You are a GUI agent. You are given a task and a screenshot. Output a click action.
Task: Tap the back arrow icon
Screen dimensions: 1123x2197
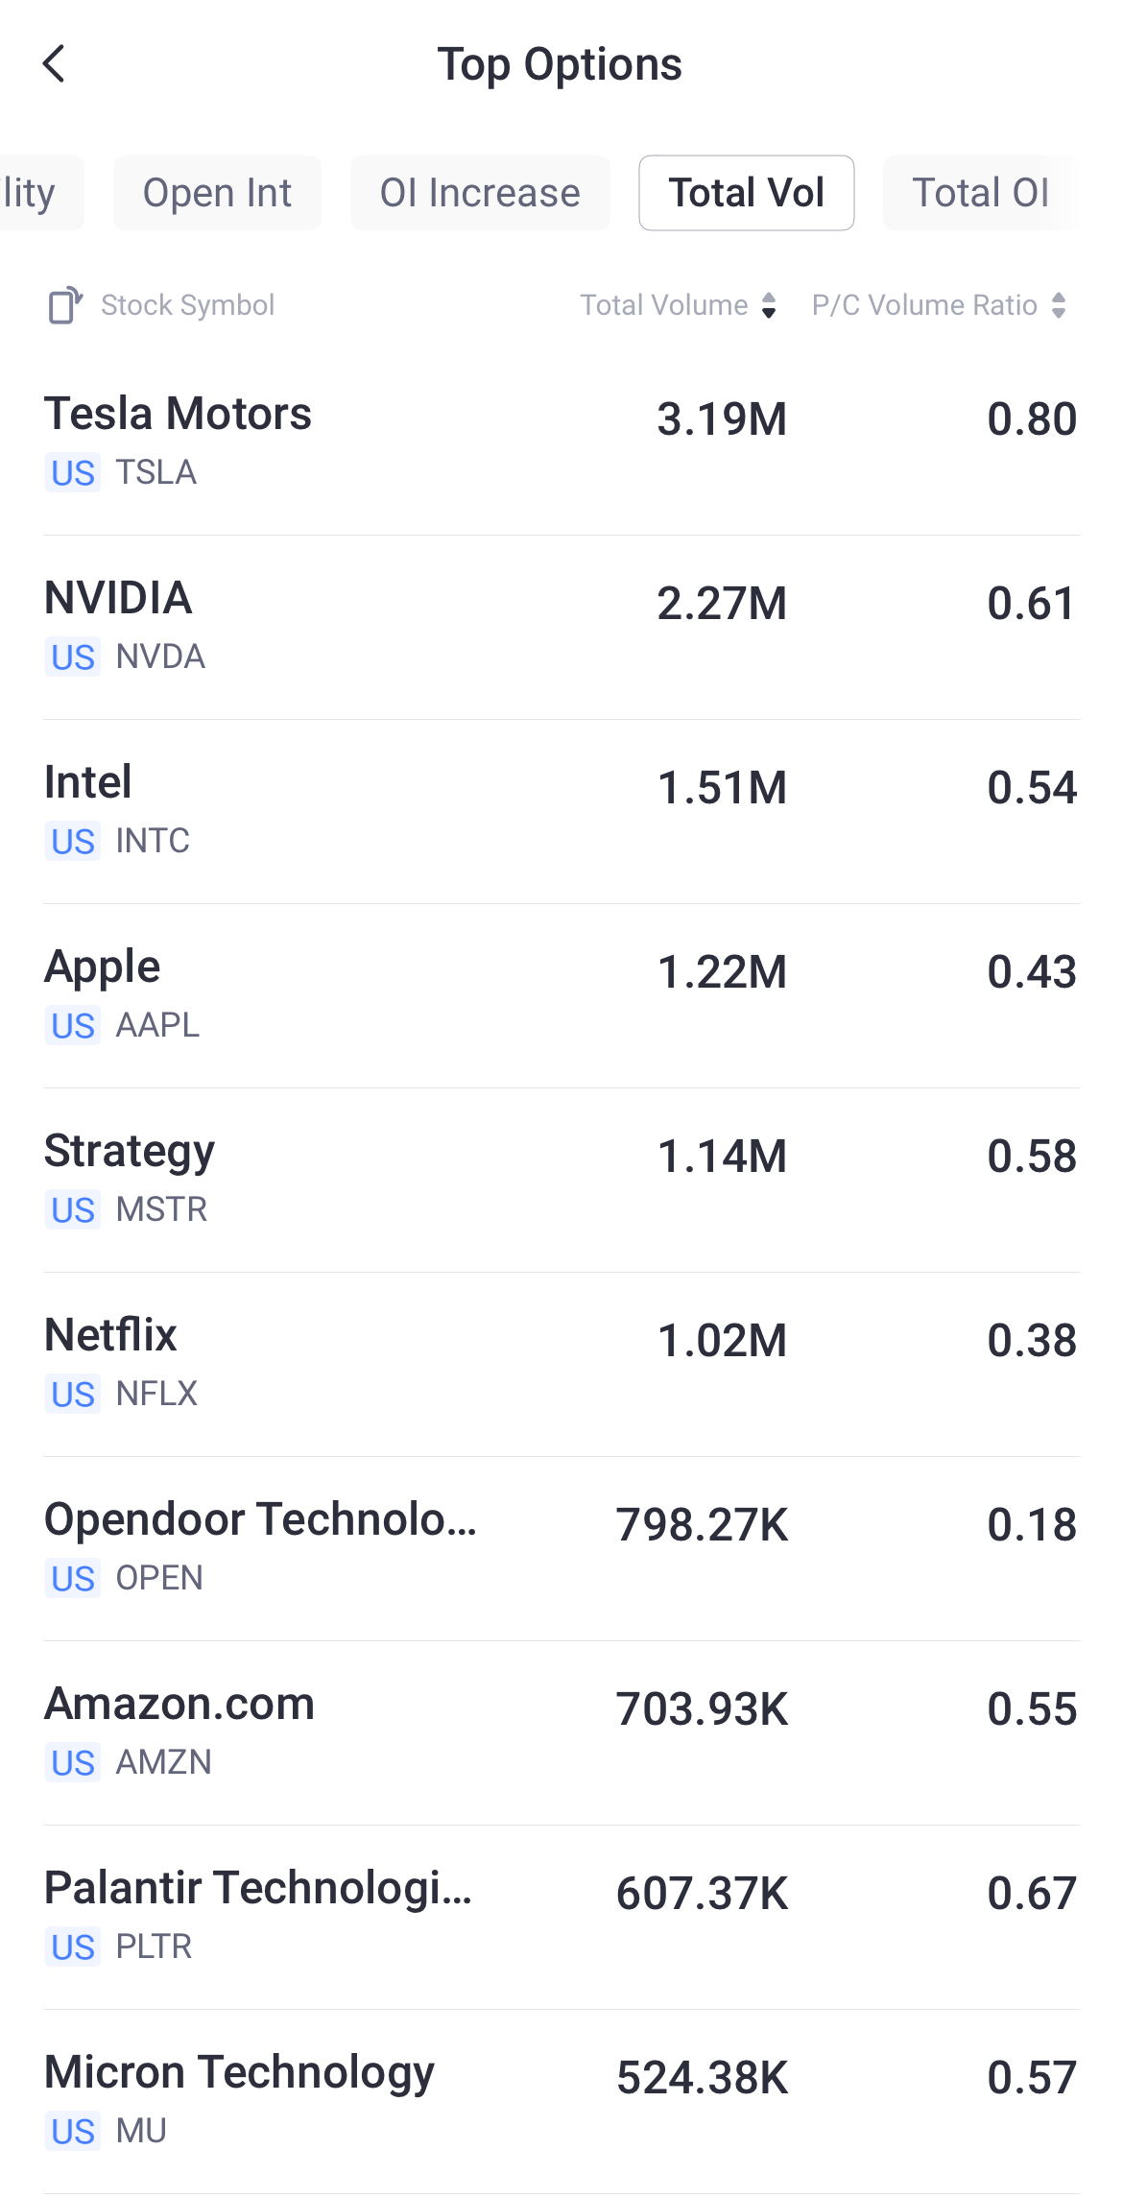[55, 64]
